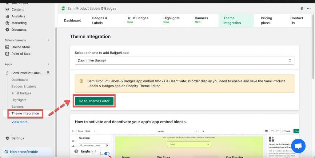Select Dashboard under the Sami app sidebar
Image resolution: width=315 pixels, height=158 pixels.
pyautogui.click(x=19, y=80)
